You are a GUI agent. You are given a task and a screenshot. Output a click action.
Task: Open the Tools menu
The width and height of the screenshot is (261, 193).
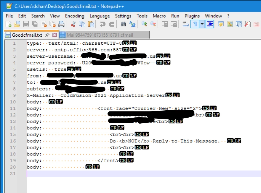pos(142,16)
